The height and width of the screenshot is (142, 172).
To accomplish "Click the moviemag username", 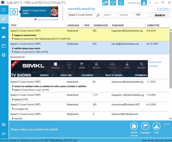I will pyautogui.click(x=134, y=3).
